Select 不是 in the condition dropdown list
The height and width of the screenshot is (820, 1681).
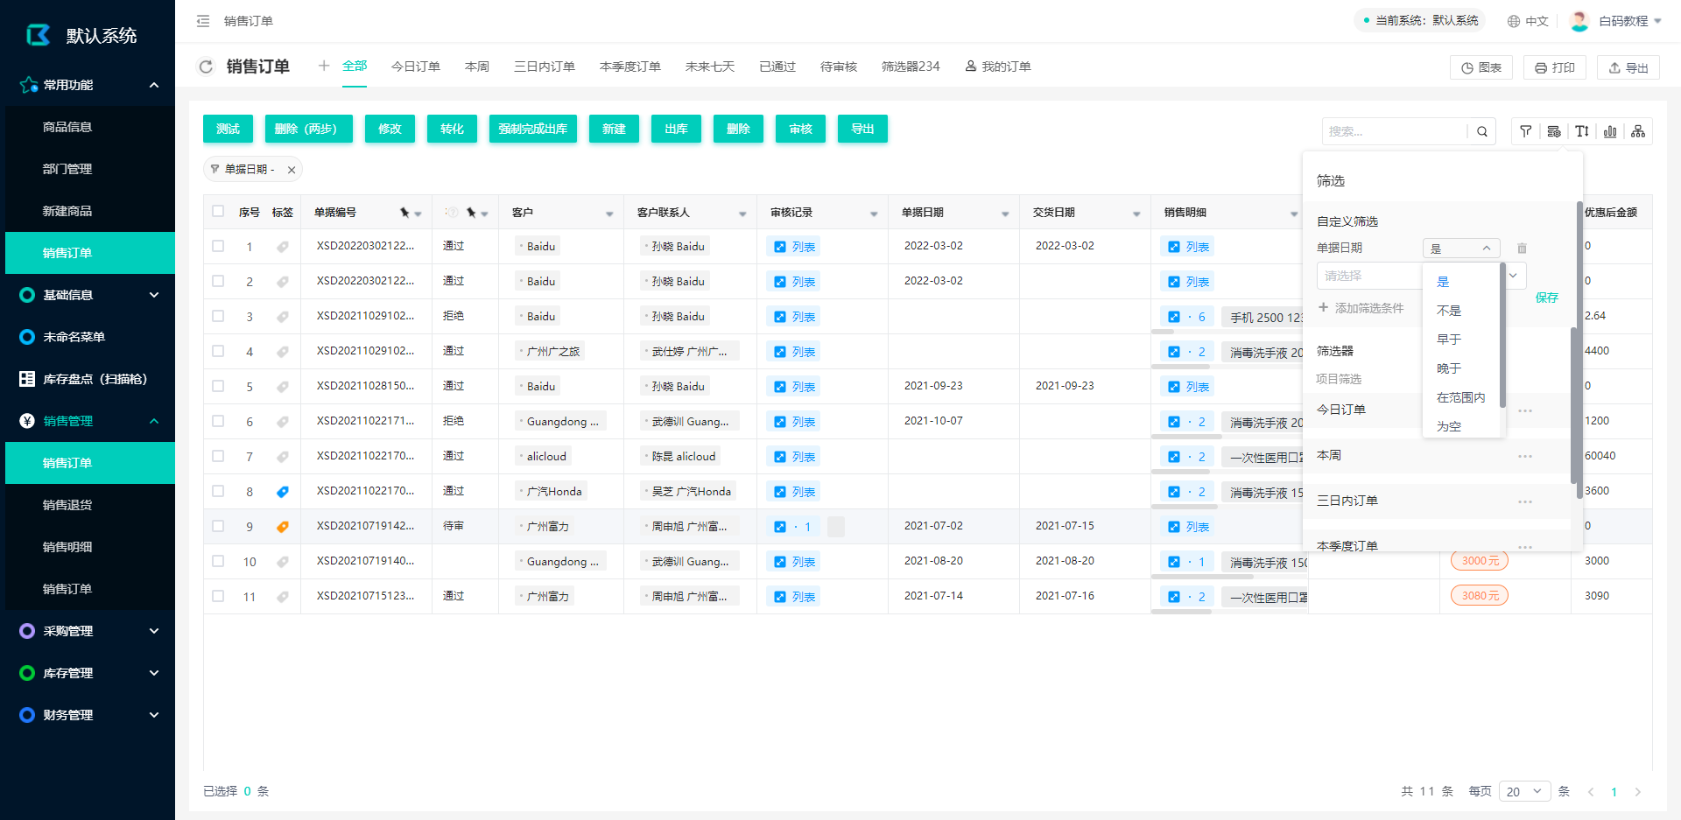[x=1461, y=311]
